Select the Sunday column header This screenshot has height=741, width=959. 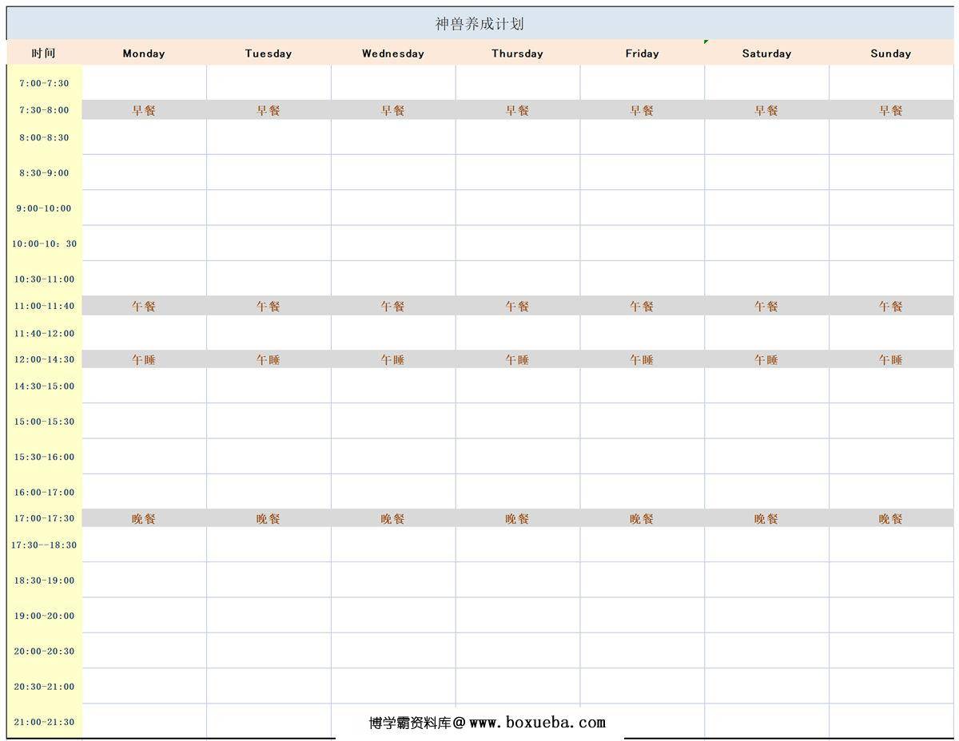click(x=891, y=53)
